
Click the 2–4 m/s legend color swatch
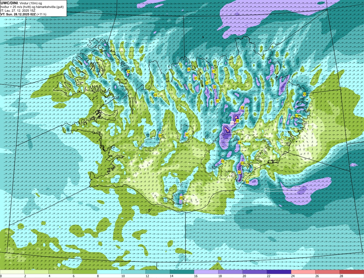click(x=36, y=272)
